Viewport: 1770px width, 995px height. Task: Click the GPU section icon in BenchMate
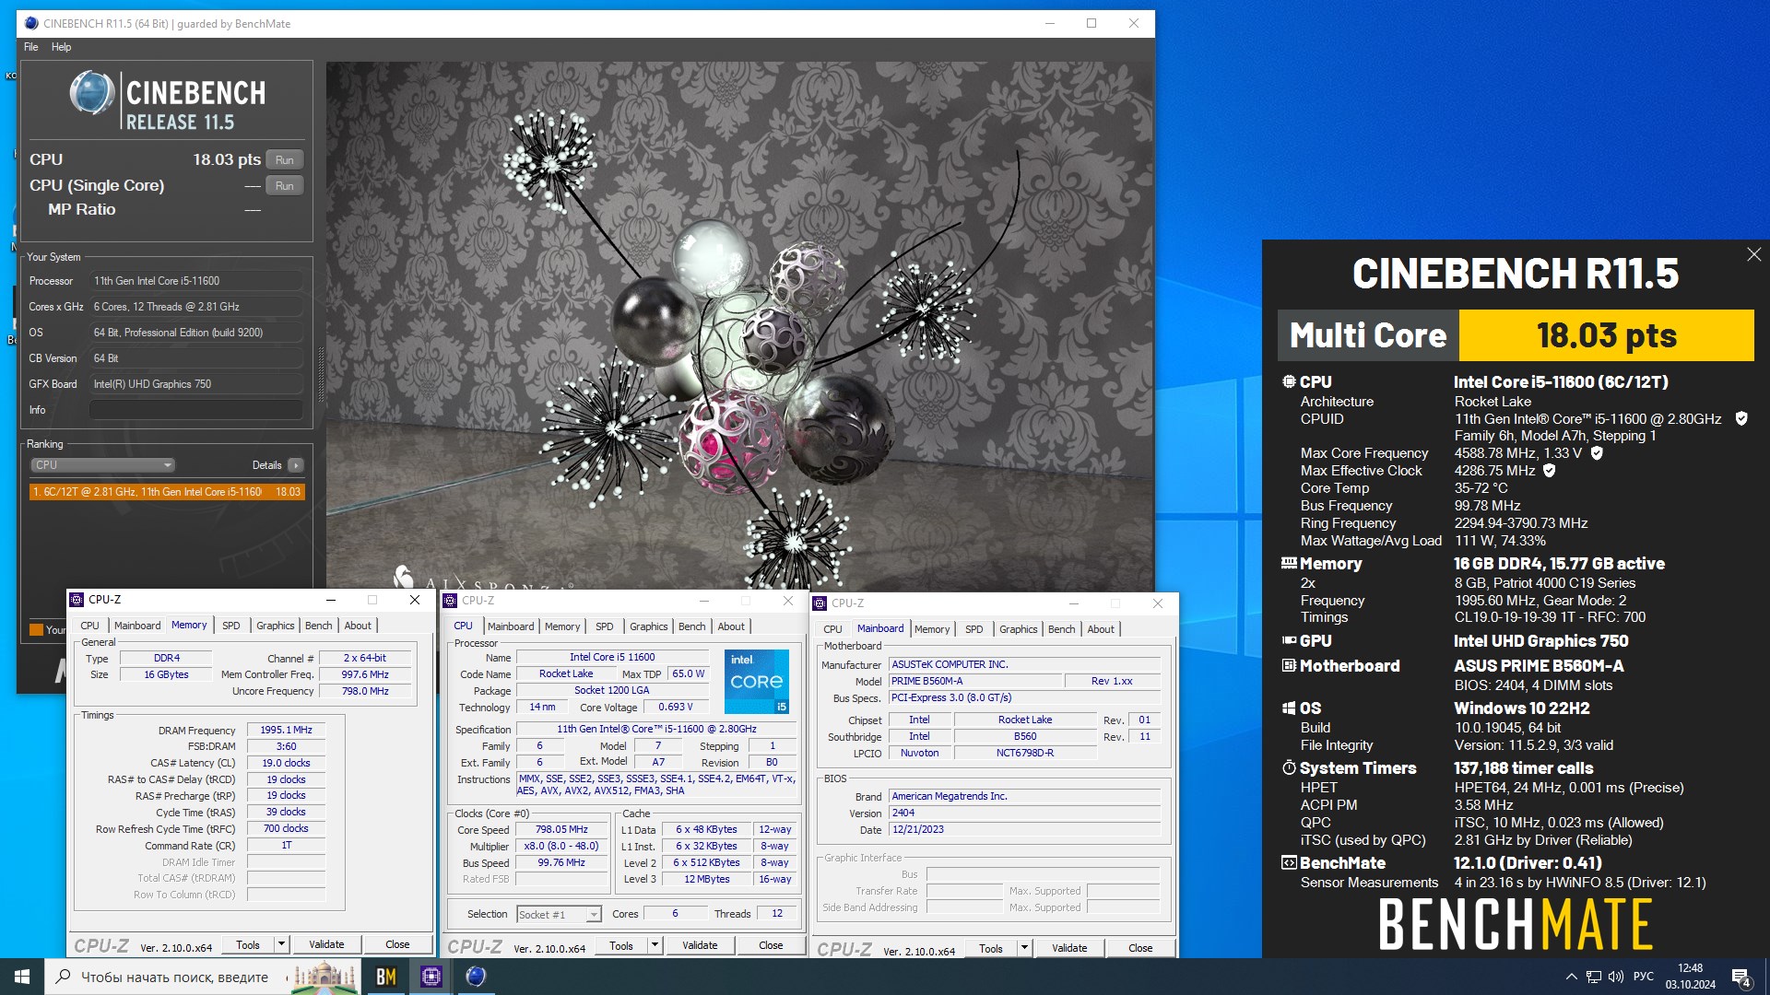coord(1289,640)
